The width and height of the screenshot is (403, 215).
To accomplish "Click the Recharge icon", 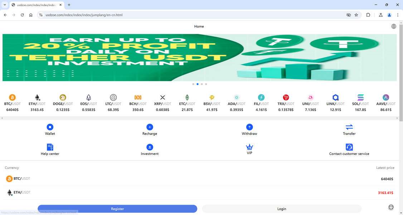I will pyautogui.click(x=150, y=127).
